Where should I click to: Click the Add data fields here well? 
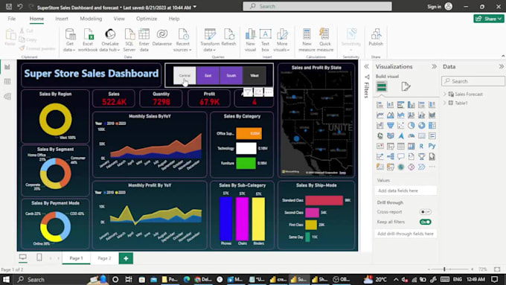tap(406, 190)
